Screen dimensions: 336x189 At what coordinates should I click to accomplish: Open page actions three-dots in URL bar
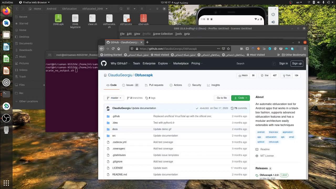pyautogui.click(x=218, y=49)
